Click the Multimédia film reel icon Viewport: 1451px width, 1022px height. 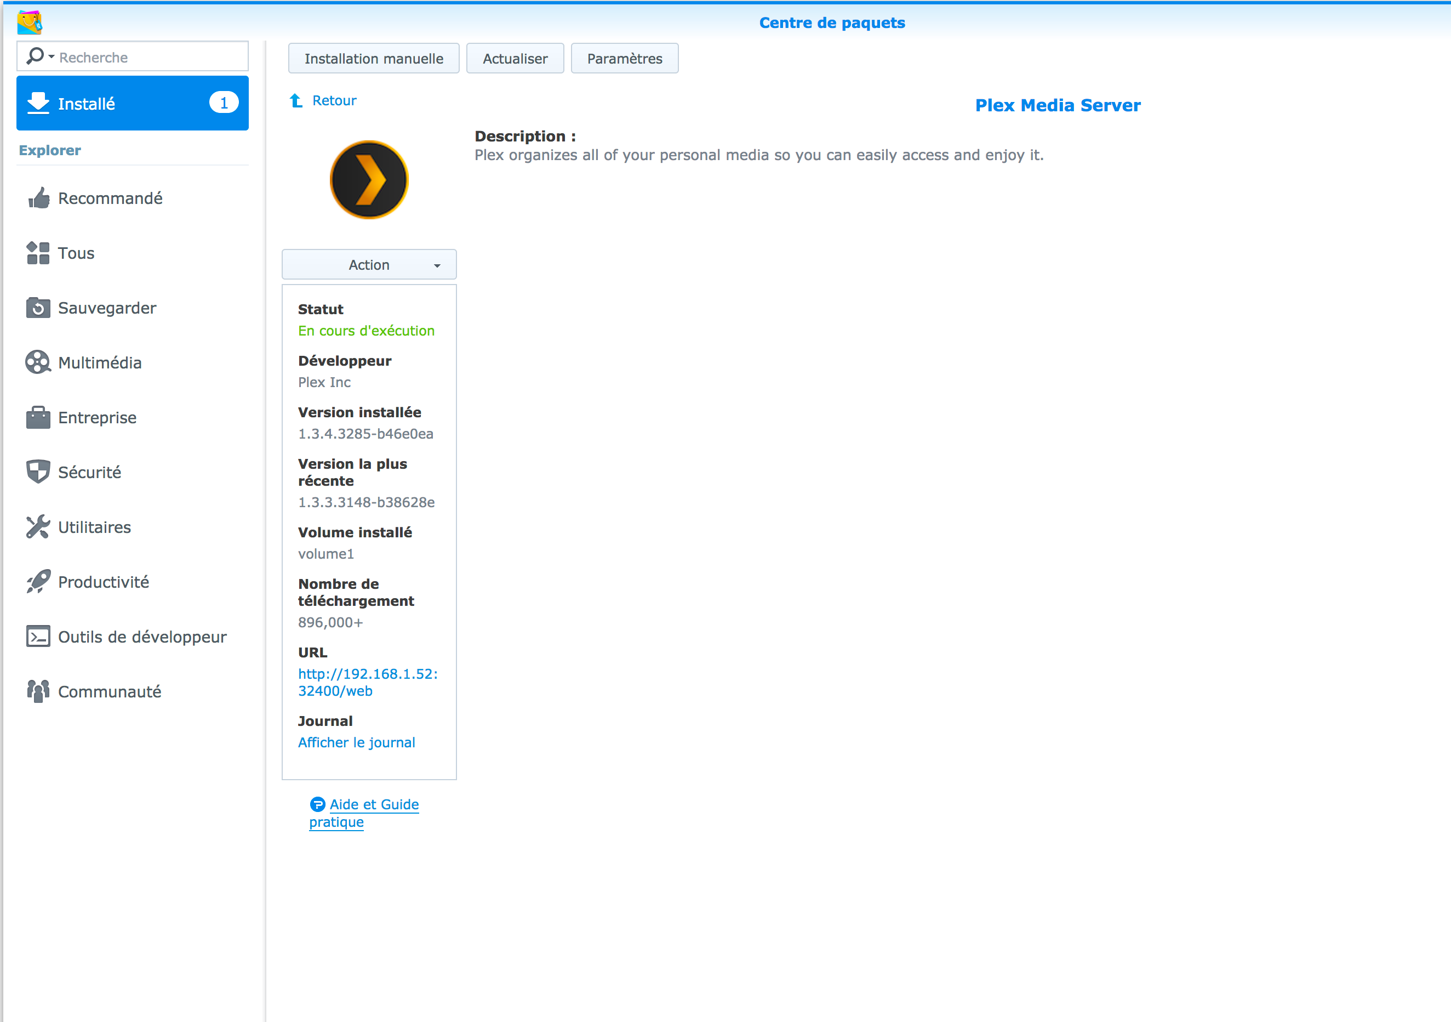tap(38, 362)
